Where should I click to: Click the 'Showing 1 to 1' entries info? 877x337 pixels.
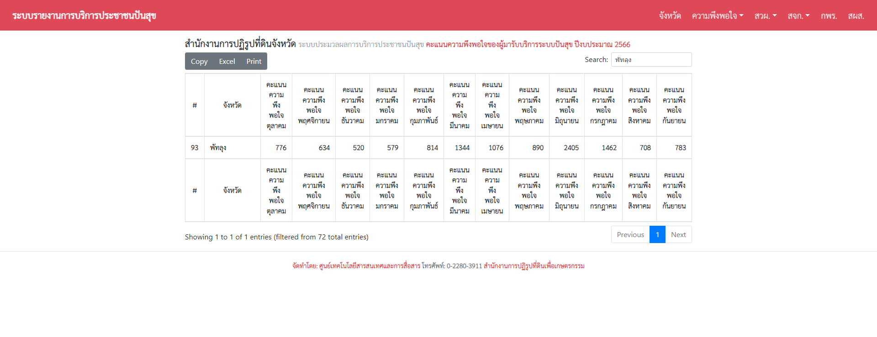tap(277, 237)
